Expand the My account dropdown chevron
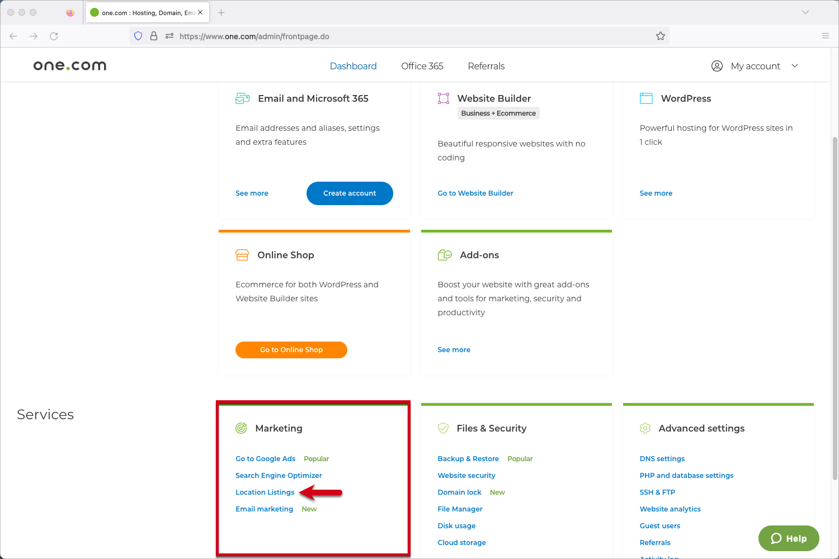The width and height of the screenshot is (839, 559). (795, 66)
